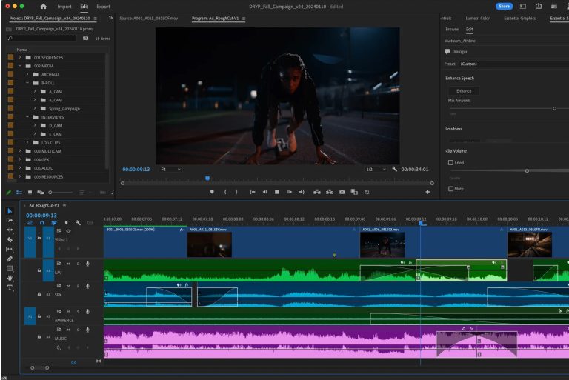Click the Clip Volume level slider handle
The image size is (569, 380).
(x=527, y=171)
